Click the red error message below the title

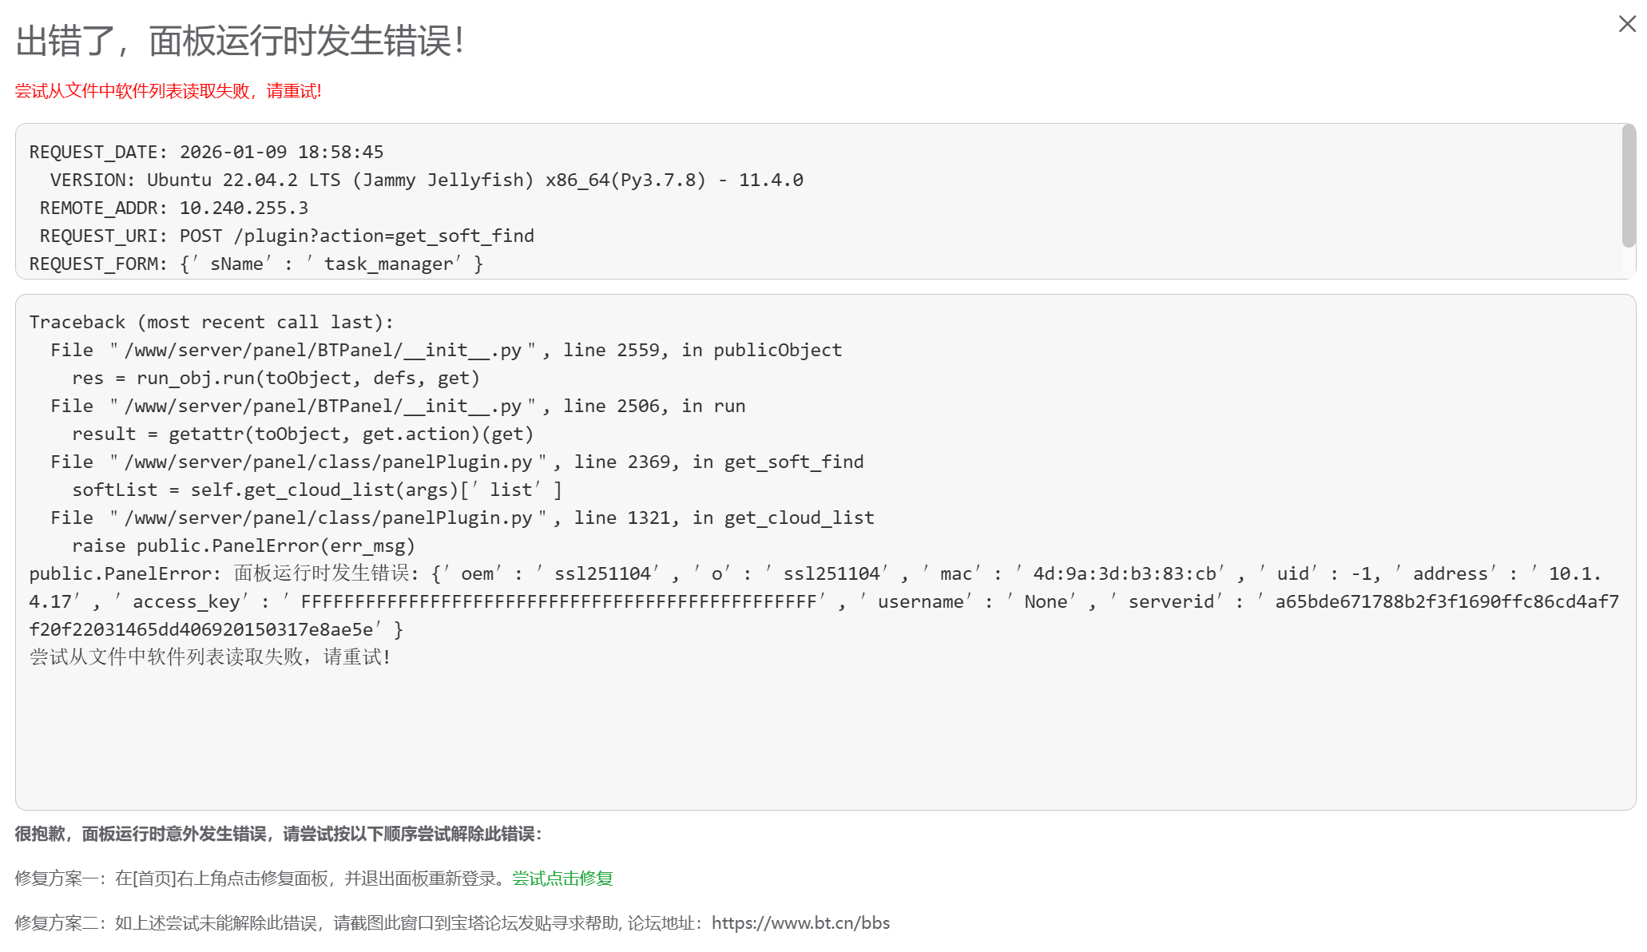pyautogui.click(x=168, y=91)
